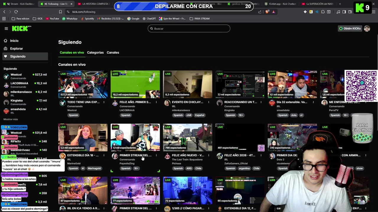The height and width of the screenshot is (212, 378).
Task: Go back with the browser back arrow
Action: (x=4, y=12)
